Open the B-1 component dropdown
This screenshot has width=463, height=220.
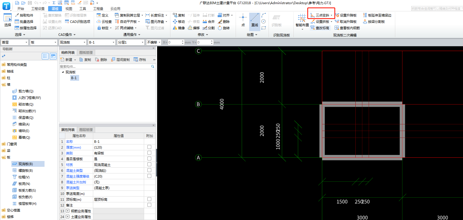tap(102, 42)
